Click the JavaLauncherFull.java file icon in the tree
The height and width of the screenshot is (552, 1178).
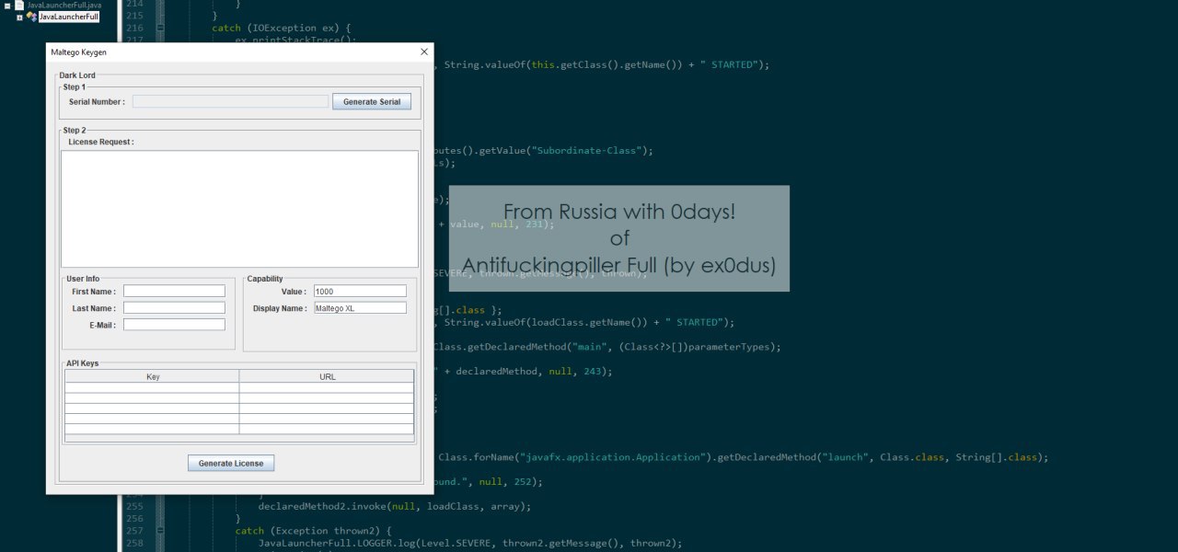click(19, 5)
